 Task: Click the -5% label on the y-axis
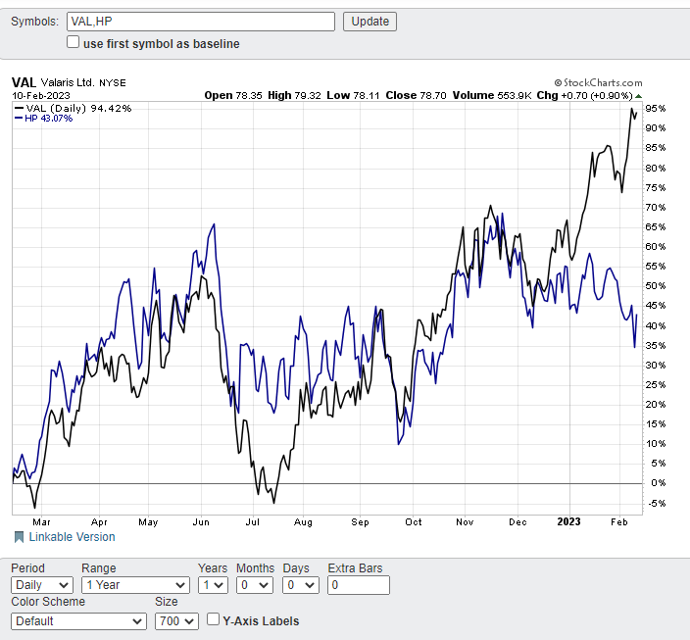[658, 503]
